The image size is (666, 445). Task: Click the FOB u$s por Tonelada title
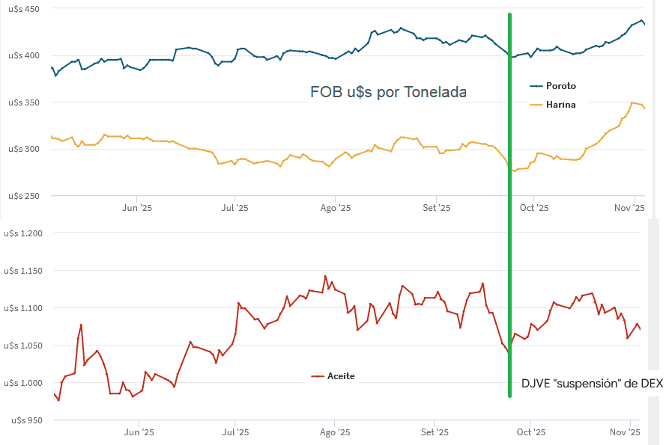pos(388,92)
